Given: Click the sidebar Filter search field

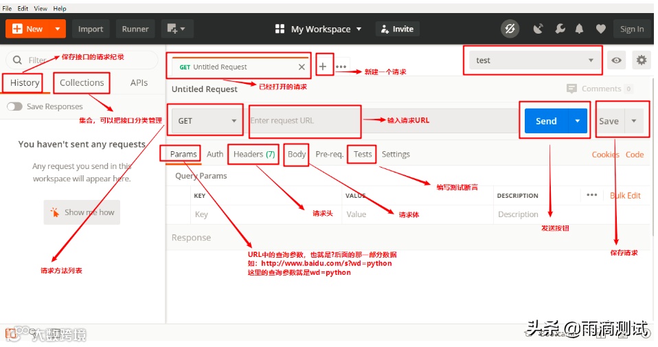Looking at the screenshot, I should (x=82, y=60).
